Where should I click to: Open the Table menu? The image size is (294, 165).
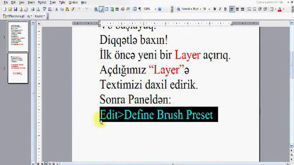click(x=62, y=2)
